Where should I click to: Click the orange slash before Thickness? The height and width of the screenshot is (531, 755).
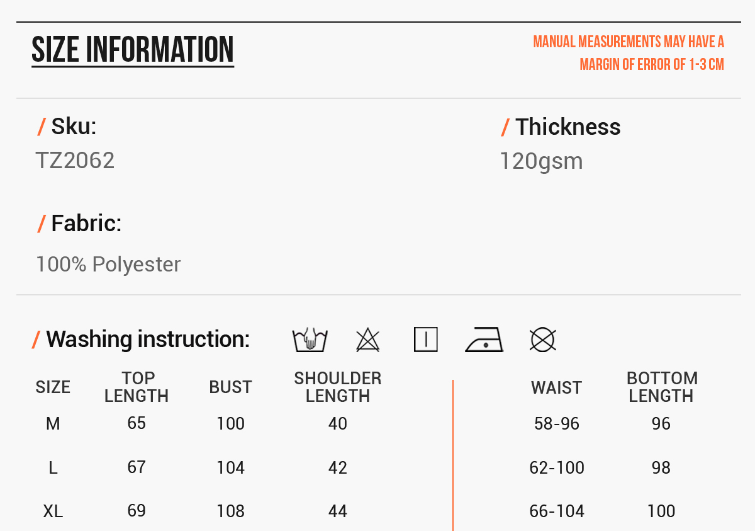click(505, 127)
